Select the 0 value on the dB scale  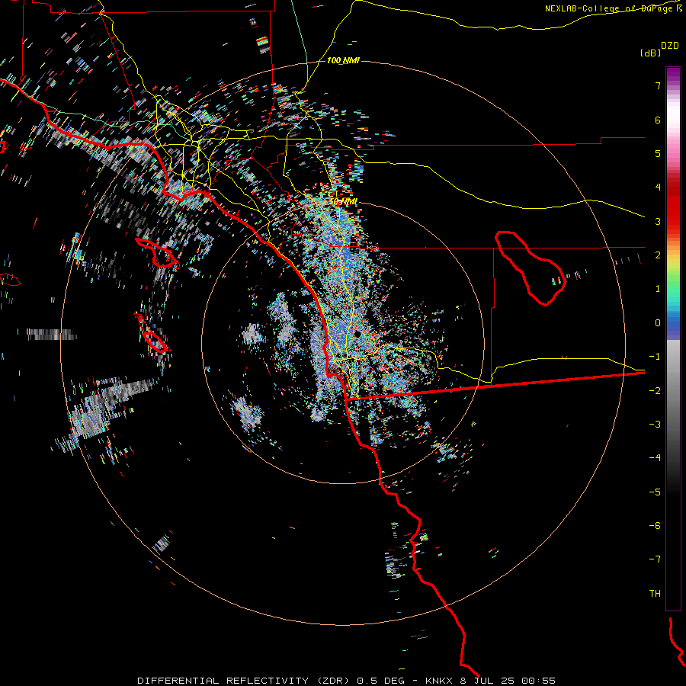(x=658, y=323)
